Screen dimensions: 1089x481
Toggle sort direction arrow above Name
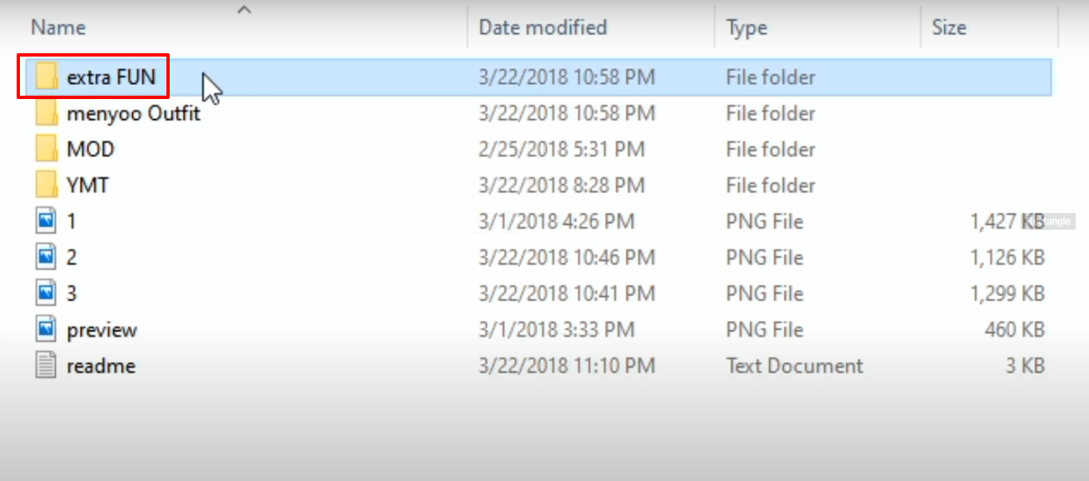(x=244, y=10)
